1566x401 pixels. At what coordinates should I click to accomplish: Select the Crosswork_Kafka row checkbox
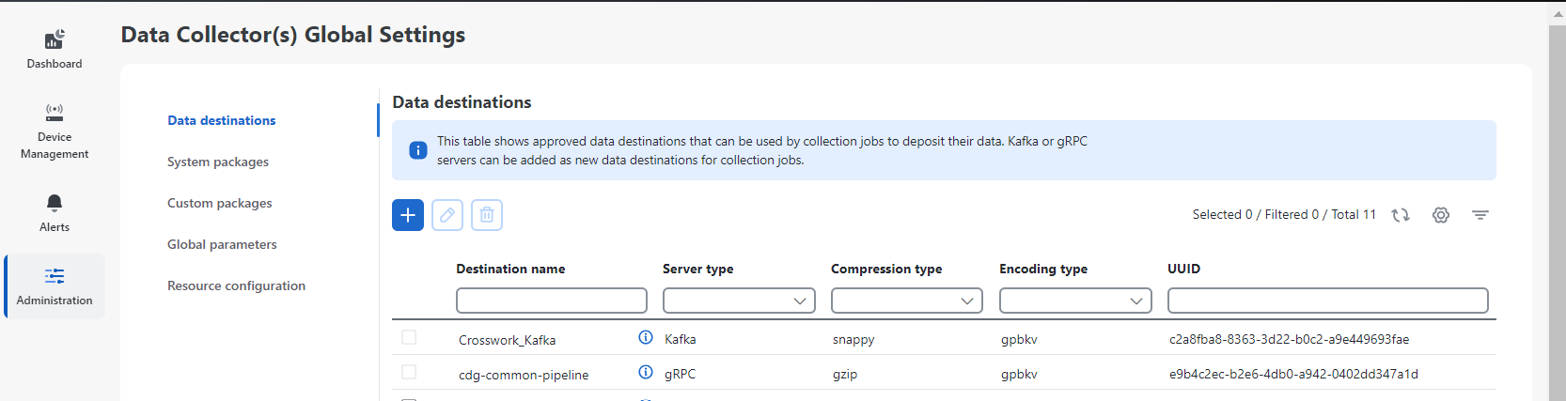click(x=409, y=337)
